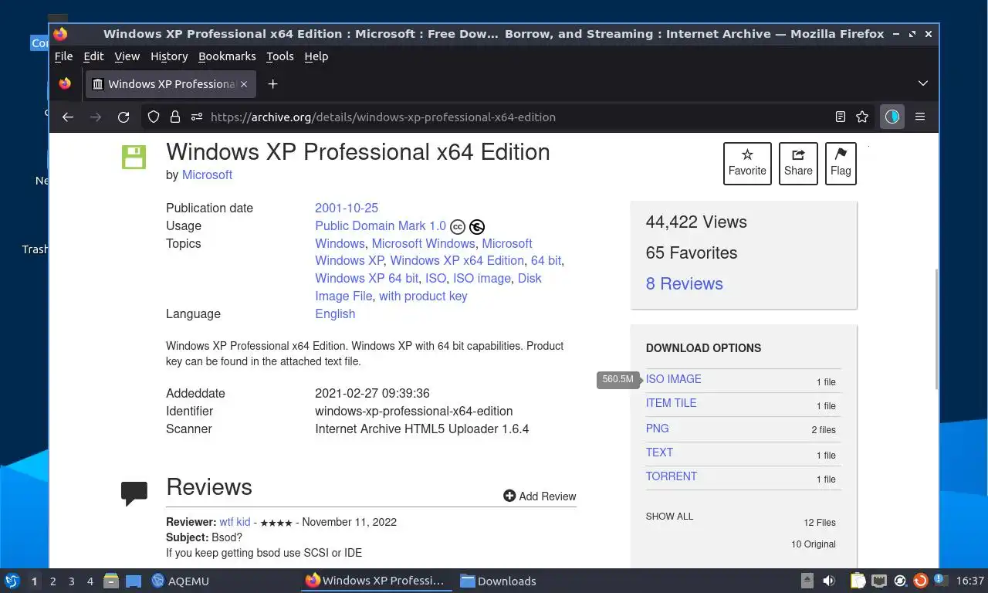Close the Windows XP Professional tab
The width and height of the screenshot is (988, 593).
244,84
